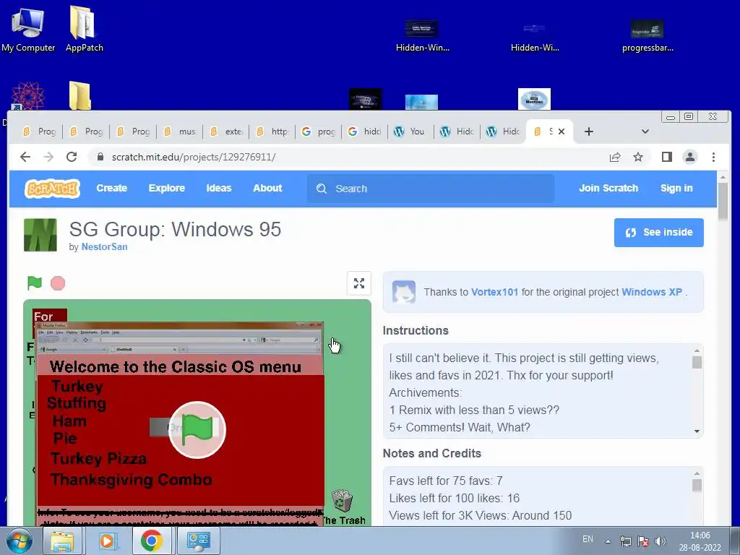Open the first Hidden-Win... desktop file
The height and width of the screenshot is (555, 740).
pyautogui.click(x=422, y=35)
